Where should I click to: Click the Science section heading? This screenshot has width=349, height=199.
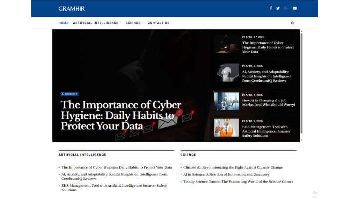point(188,155)
